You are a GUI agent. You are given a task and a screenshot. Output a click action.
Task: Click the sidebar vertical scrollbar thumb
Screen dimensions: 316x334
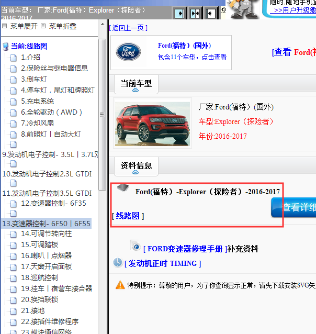[x=103, y=114]
